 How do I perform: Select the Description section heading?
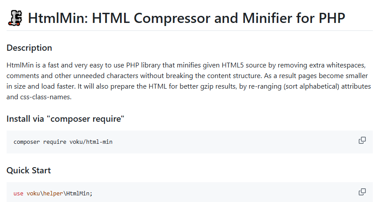click(x=29, y=48)
